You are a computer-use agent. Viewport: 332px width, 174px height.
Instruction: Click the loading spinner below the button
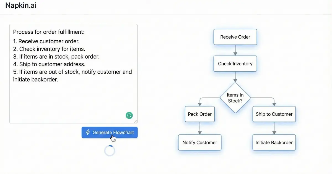[110, 151]
